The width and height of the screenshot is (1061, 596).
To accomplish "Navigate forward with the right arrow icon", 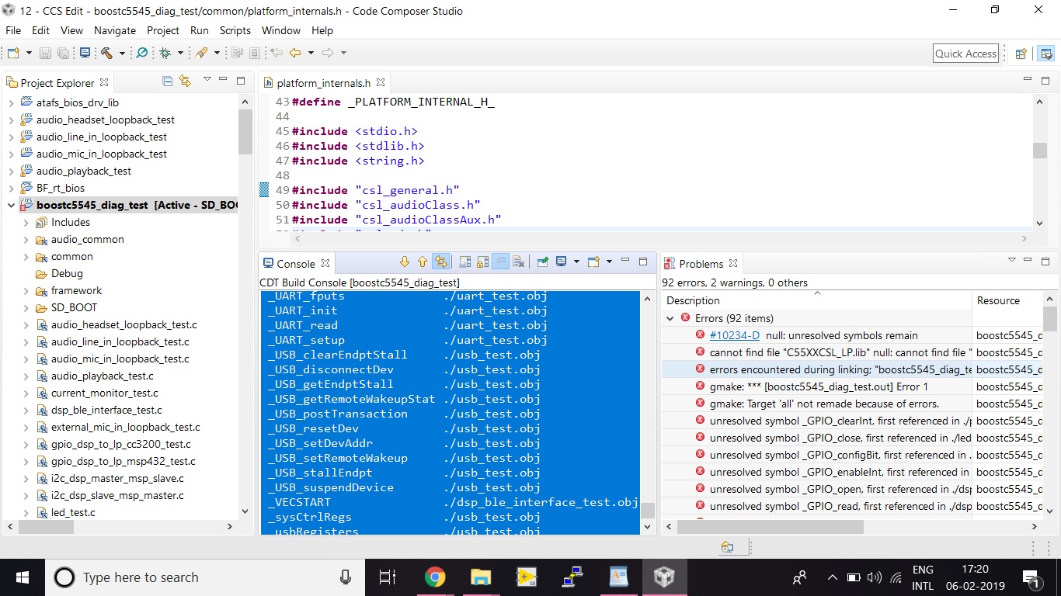I will (328, 53).
